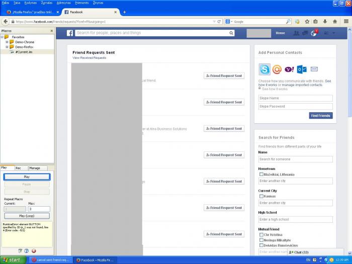Viewport: 352px width, 264px height.
Task: Click the iMacros Play button
Action: coord(27,177)
